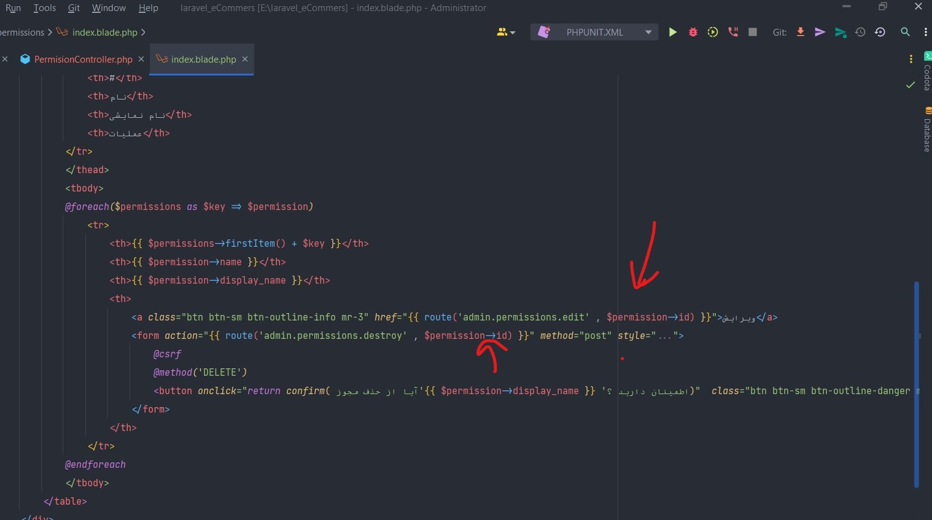Viewport: 932px width, 520px height.
Task: Open the Tools menu
Action: pos(45,8)
